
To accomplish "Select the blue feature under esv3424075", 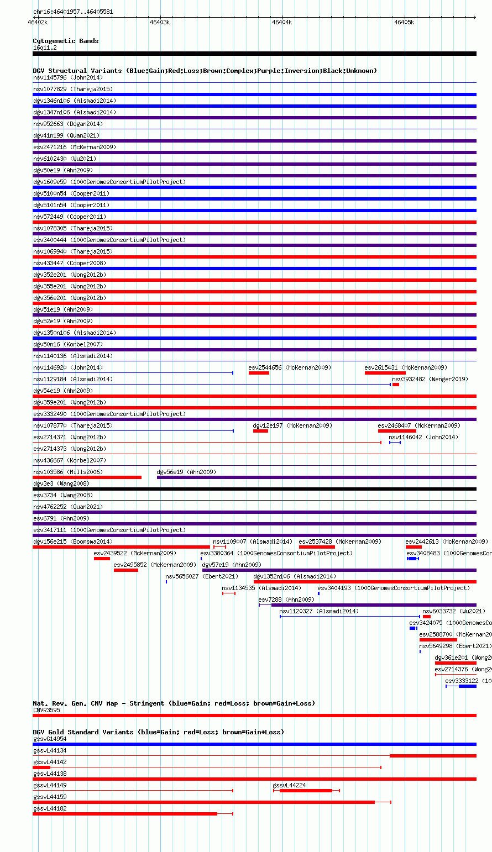I will 413,628.
